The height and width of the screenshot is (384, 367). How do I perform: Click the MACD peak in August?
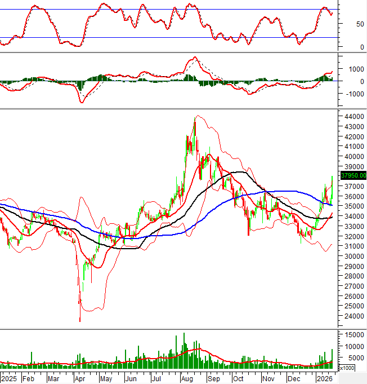195,58
